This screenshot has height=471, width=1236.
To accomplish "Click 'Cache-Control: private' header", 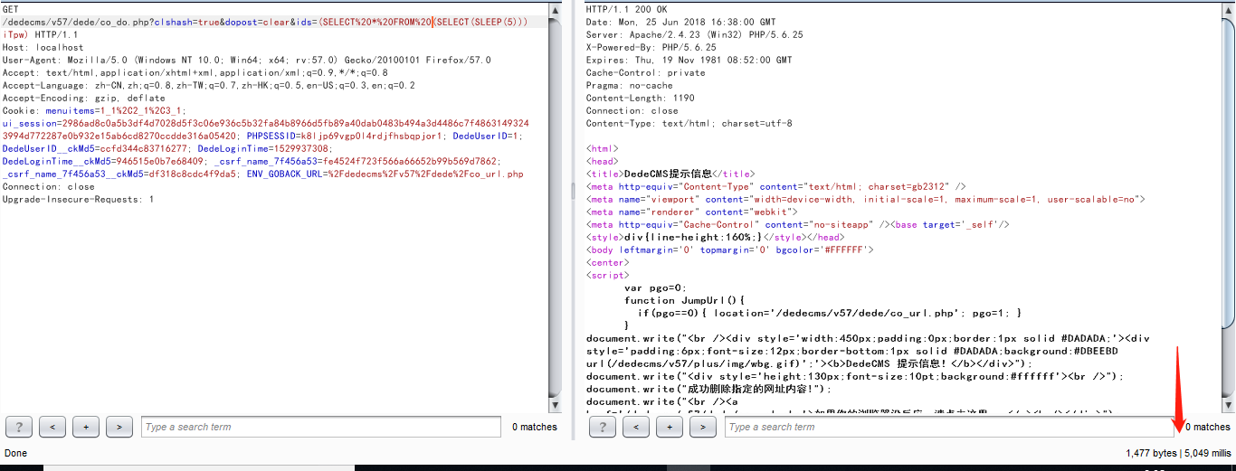I will (645, 72).
